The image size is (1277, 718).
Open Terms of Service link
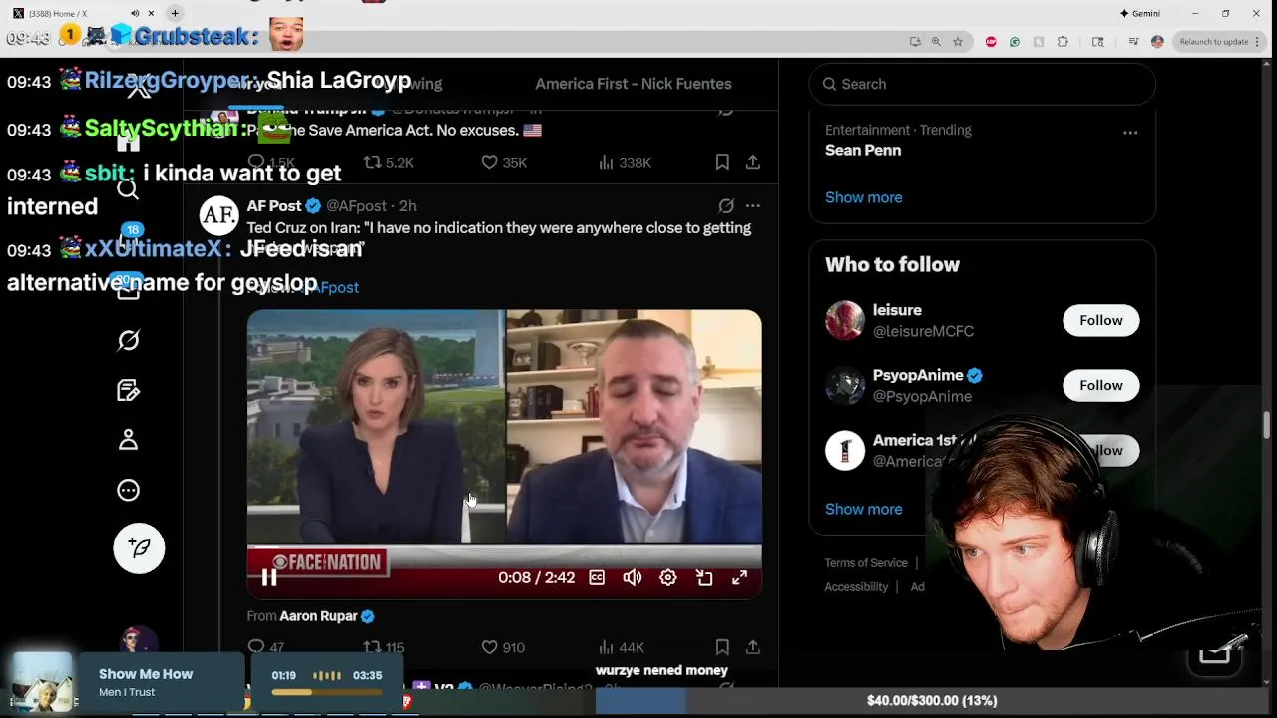pyautogui.click(x=866, y=563)
